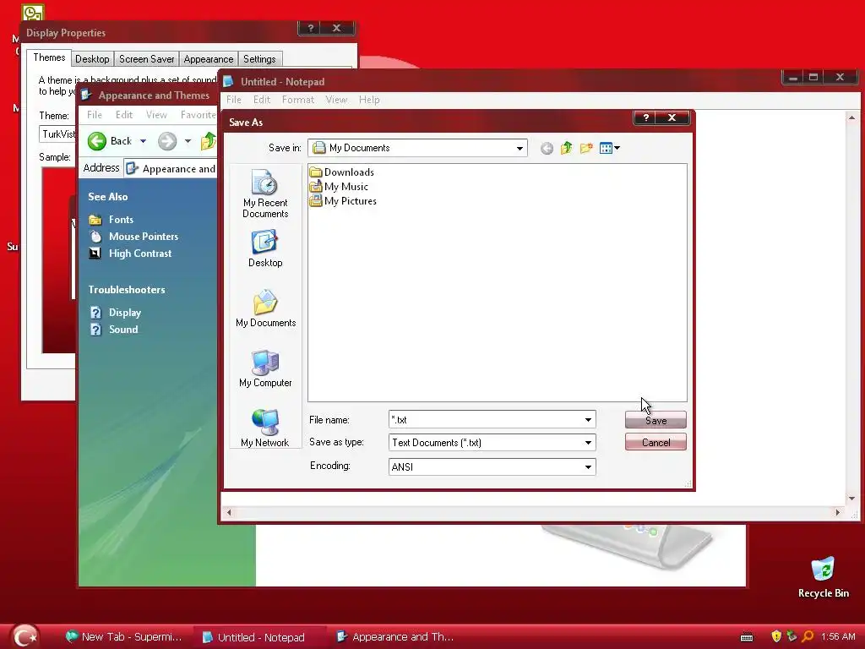Select the Downloads folder

[342, 172]
